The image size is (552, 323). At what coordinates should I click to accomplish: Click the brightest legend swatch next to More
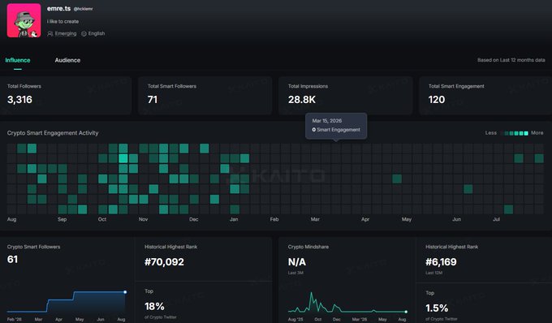[x=526, y=133]
